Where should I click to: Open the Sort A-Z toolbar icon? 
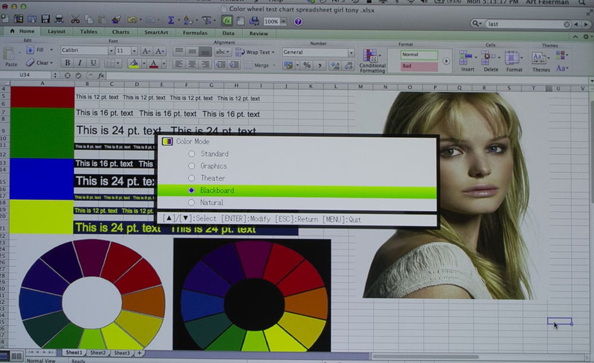[188, 20]
